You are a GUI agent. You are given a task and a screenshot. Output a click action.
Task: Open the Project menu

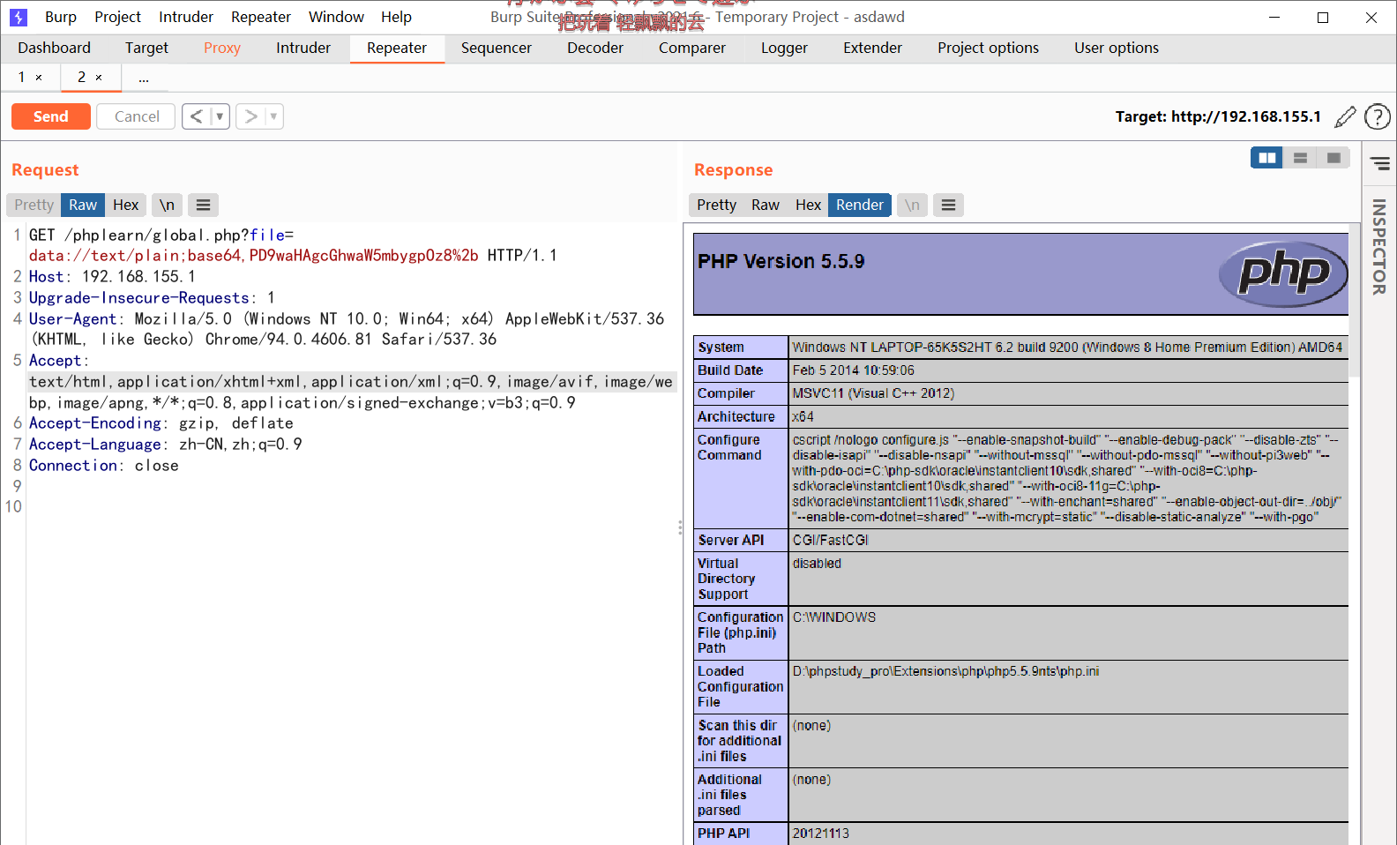pyautogui.click(x=117, y=17)
